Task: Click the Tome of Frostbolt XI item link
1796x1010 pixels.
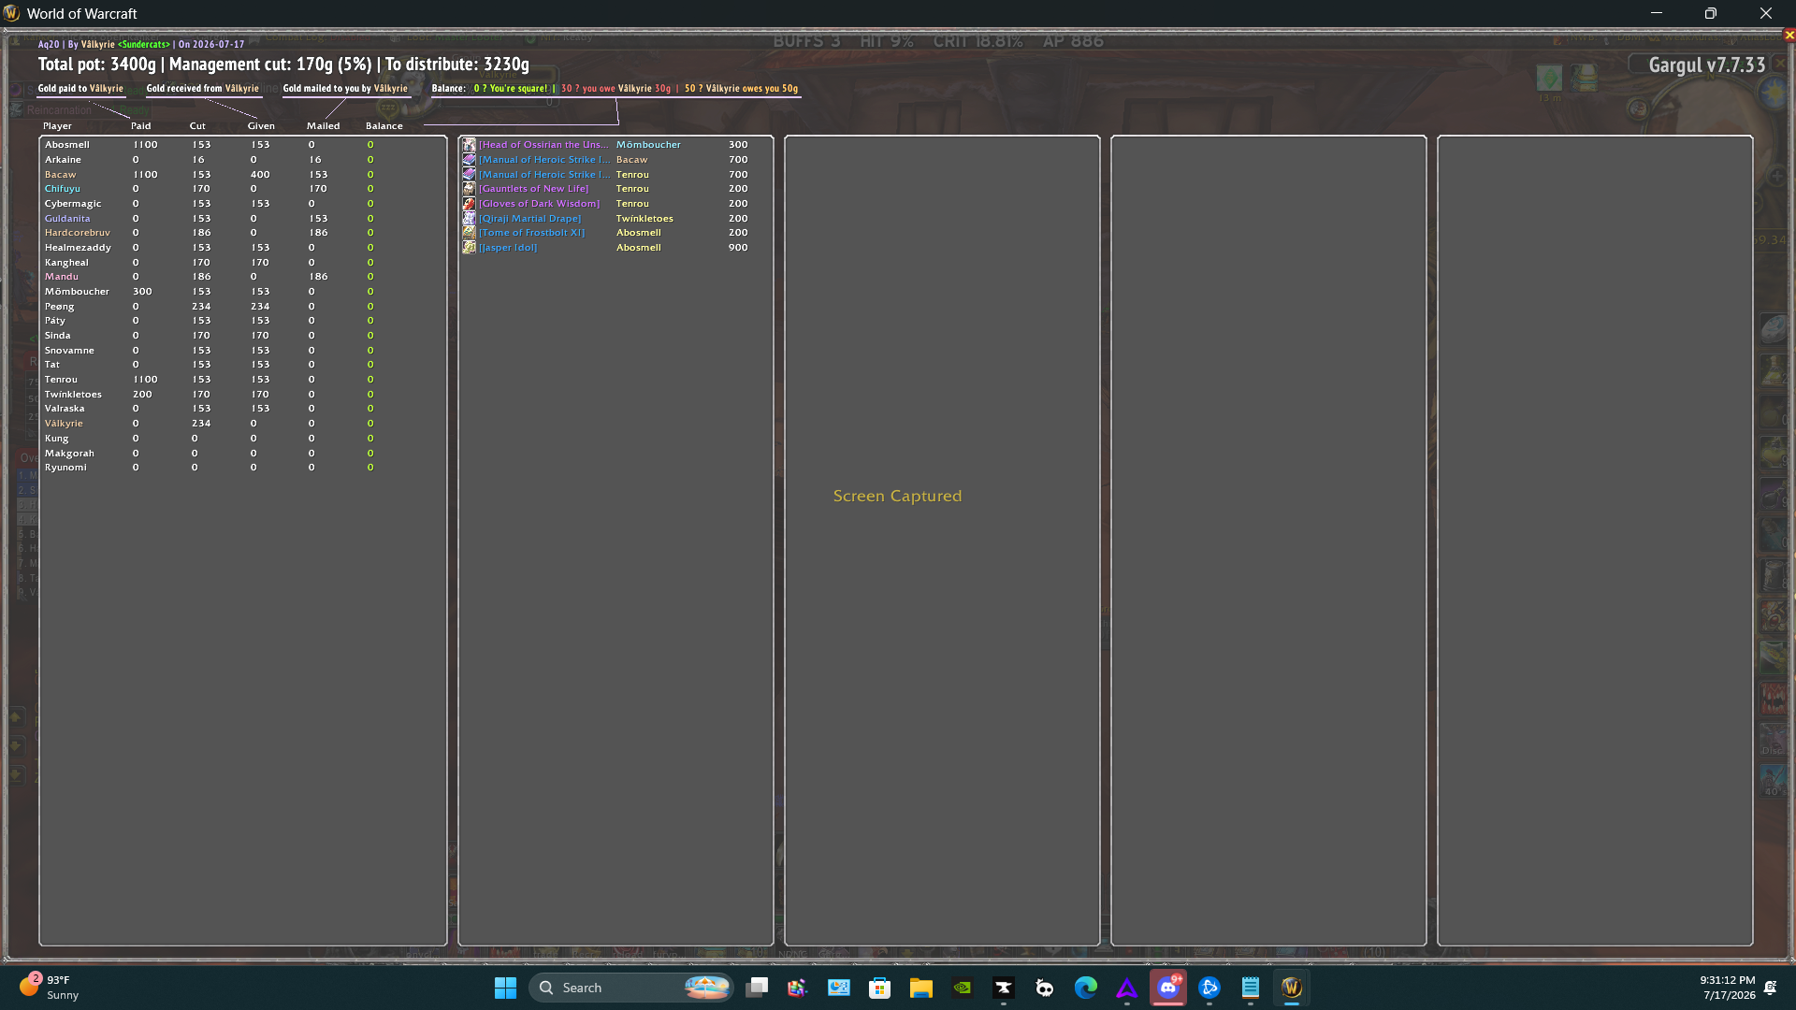Action: tap(532, 233)
